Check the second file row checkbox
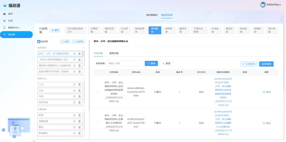 pos(98,123)
